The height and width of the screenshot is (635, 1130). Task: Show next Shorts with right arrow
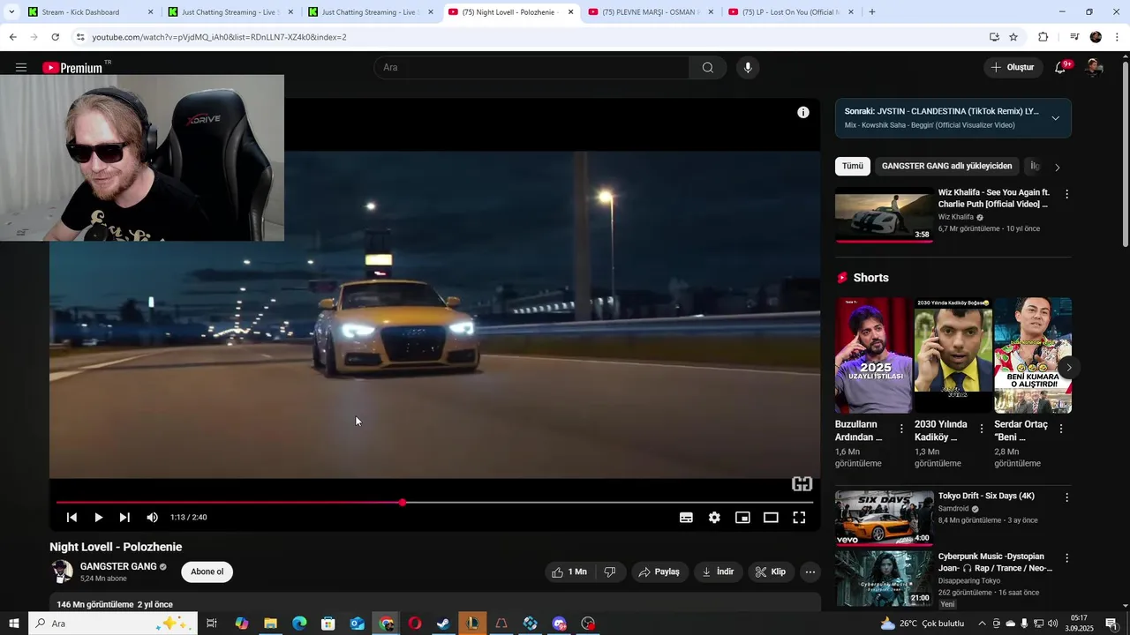tap(1069, 368)
